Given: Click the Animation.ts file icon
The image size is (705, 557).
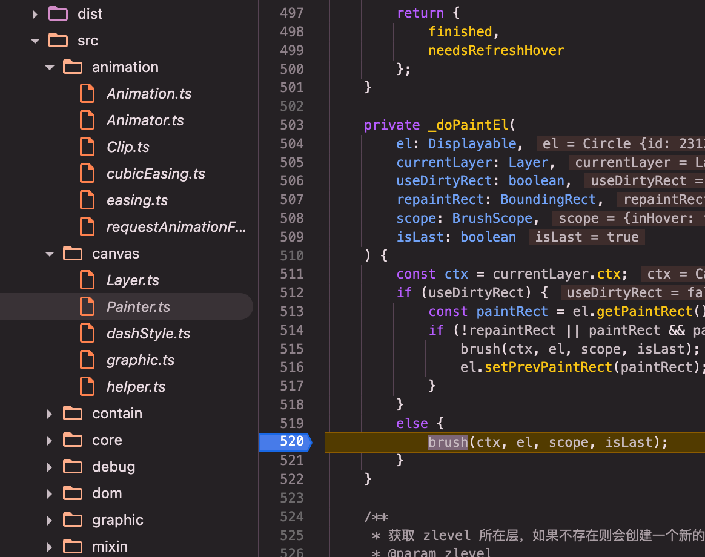Looking at the screenshot, I should click(88, 94).
